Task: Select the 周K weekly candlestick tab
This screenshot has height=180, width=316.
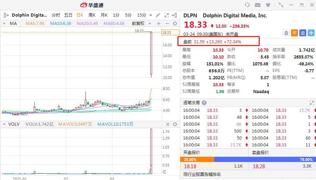Action: pyautogui.click(x=92, y=15)
